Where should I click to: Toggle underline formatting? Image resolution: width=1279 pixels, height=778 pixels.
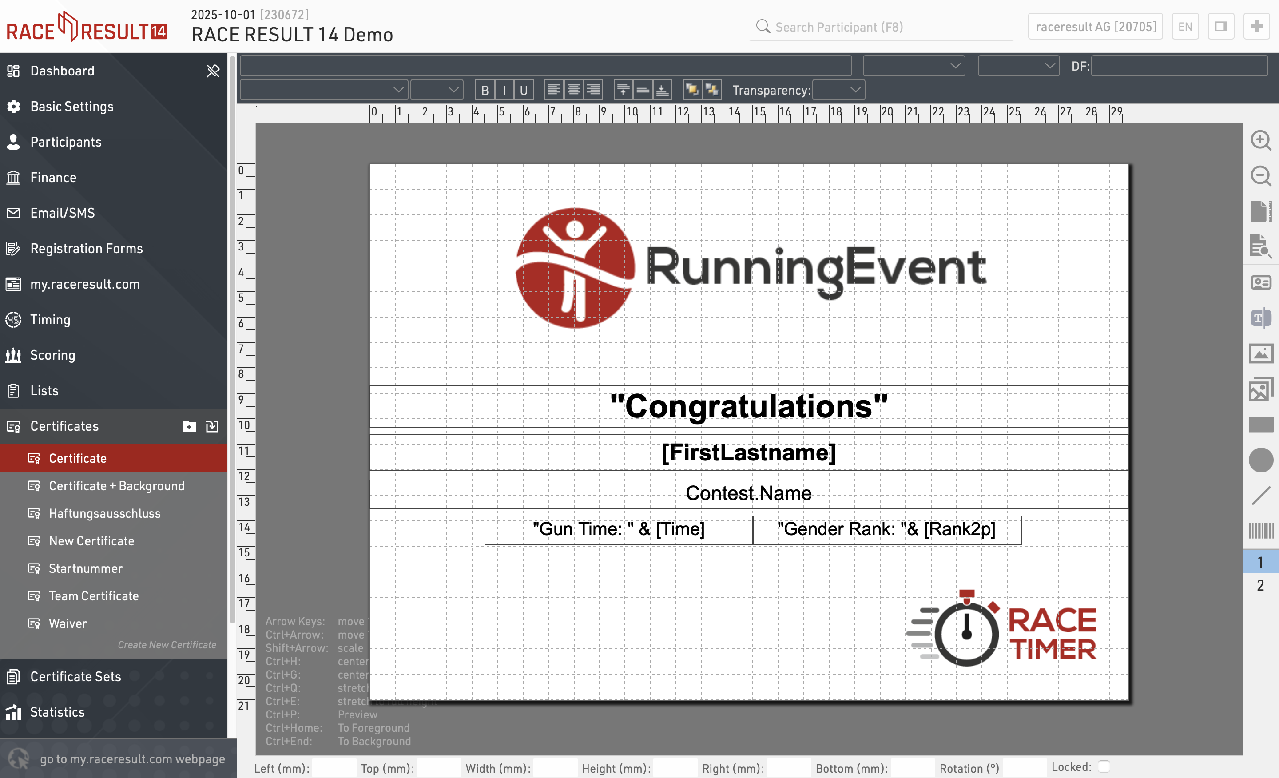coord(523,90)
